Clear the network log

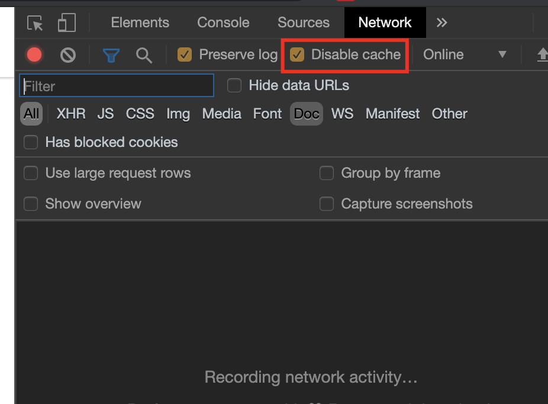click(x=67, y=54)
